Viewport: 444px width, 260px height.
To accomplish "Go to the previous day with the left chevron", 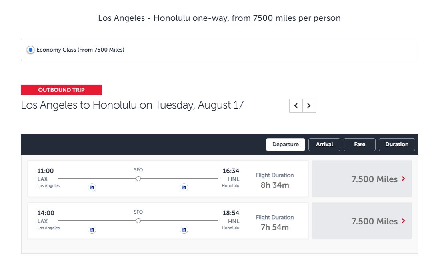I will tap(296, 106).
